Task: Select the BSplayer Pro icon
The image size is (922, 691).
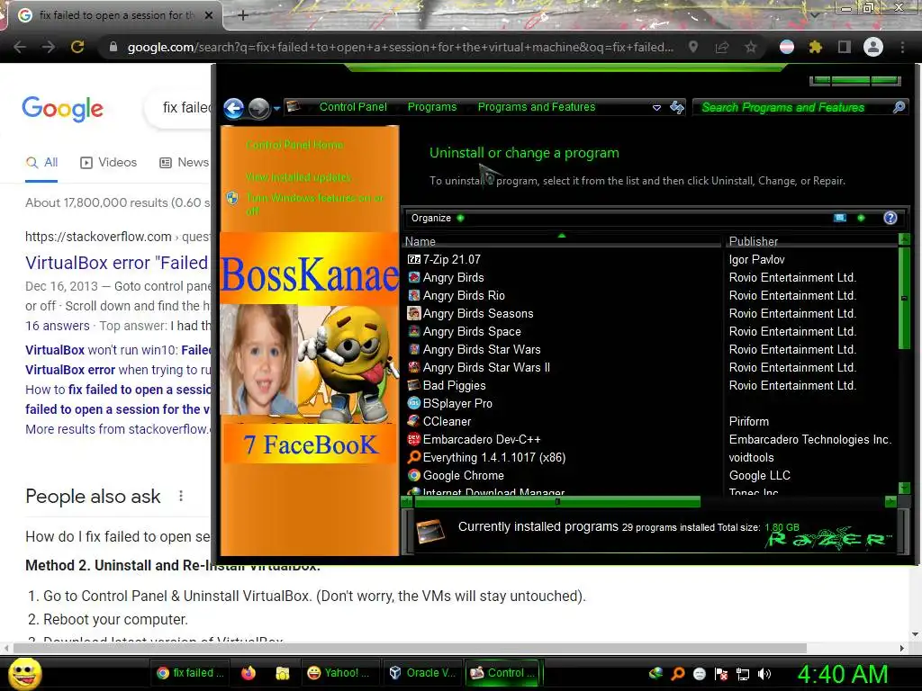Action: pyautogui.click(x=414, y=403)
